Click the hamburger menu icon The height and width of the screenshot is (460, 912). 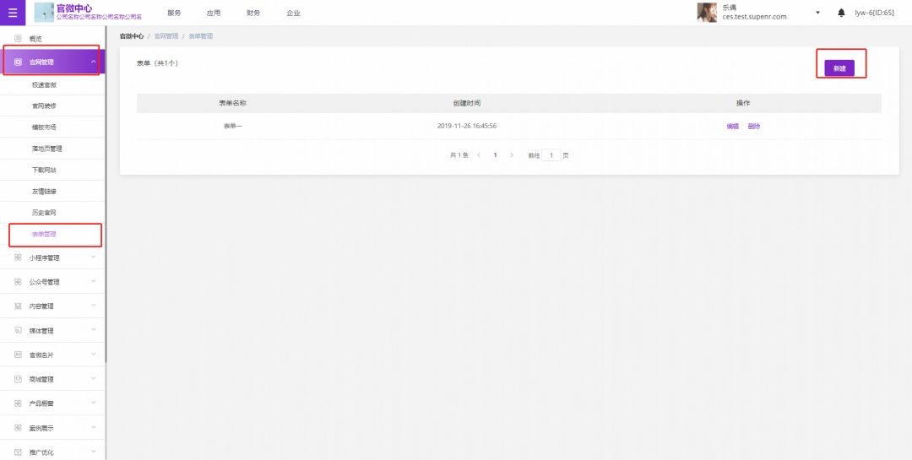pos(12,13)
